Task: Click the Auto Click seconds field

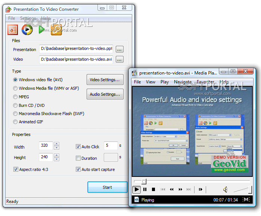Action: click(x=111, y=146)
